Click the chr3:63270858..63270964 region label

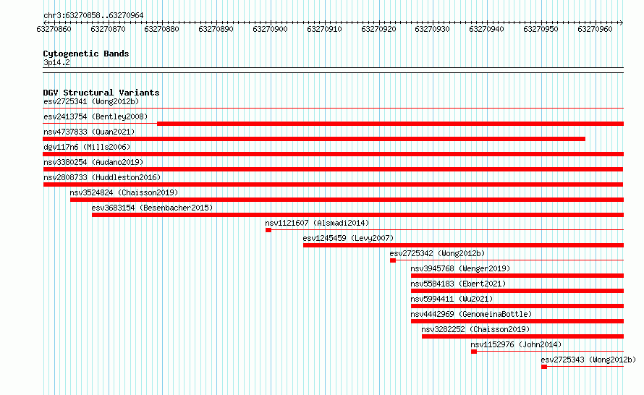point(93,16)
